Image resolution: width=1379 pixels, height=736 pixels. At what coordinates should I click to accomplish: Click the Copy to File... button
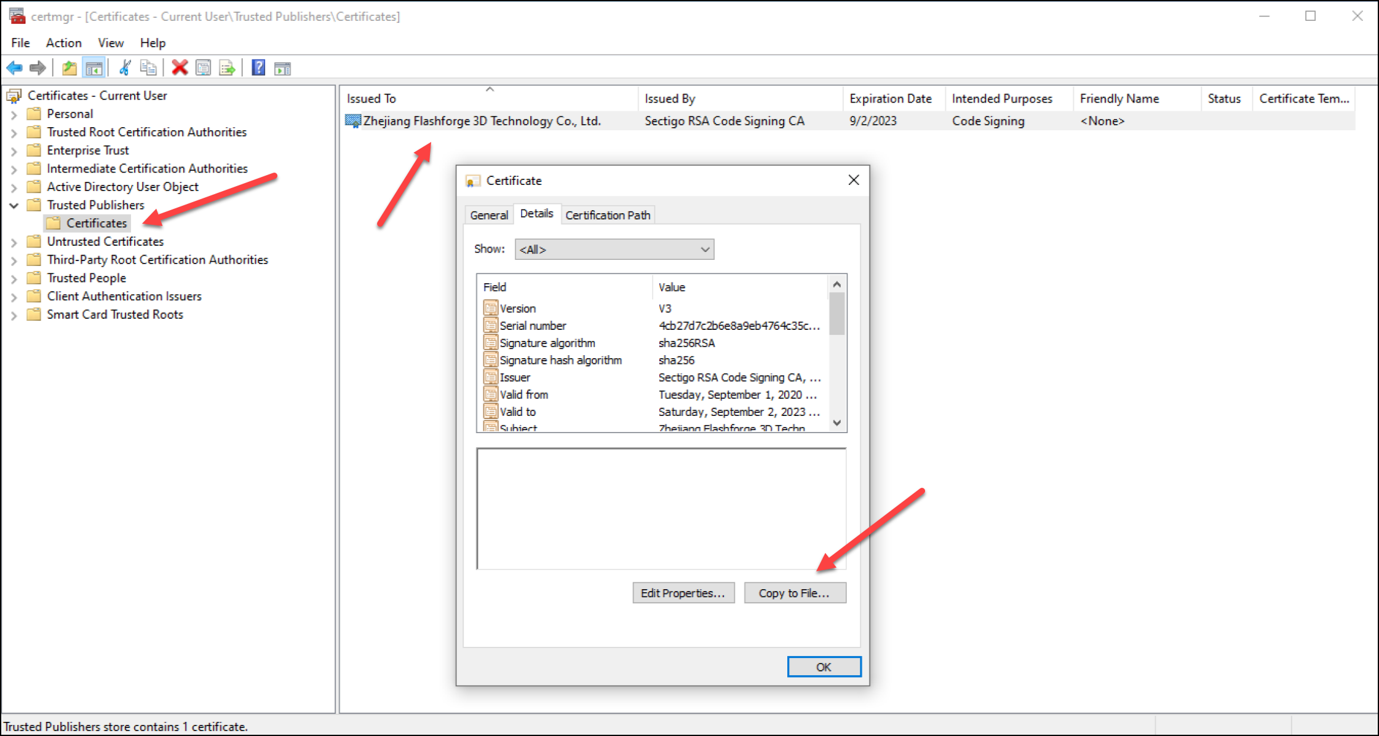pos(795,593)
